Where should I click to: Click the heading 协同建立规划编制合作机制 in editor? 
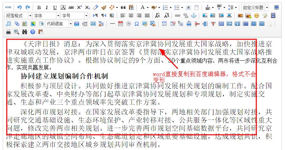point(64,76)
